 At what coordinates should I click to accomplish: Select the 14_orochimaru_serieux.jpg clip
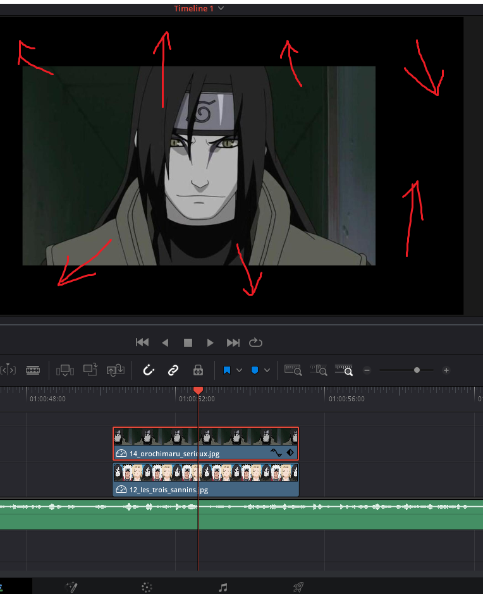206,443
